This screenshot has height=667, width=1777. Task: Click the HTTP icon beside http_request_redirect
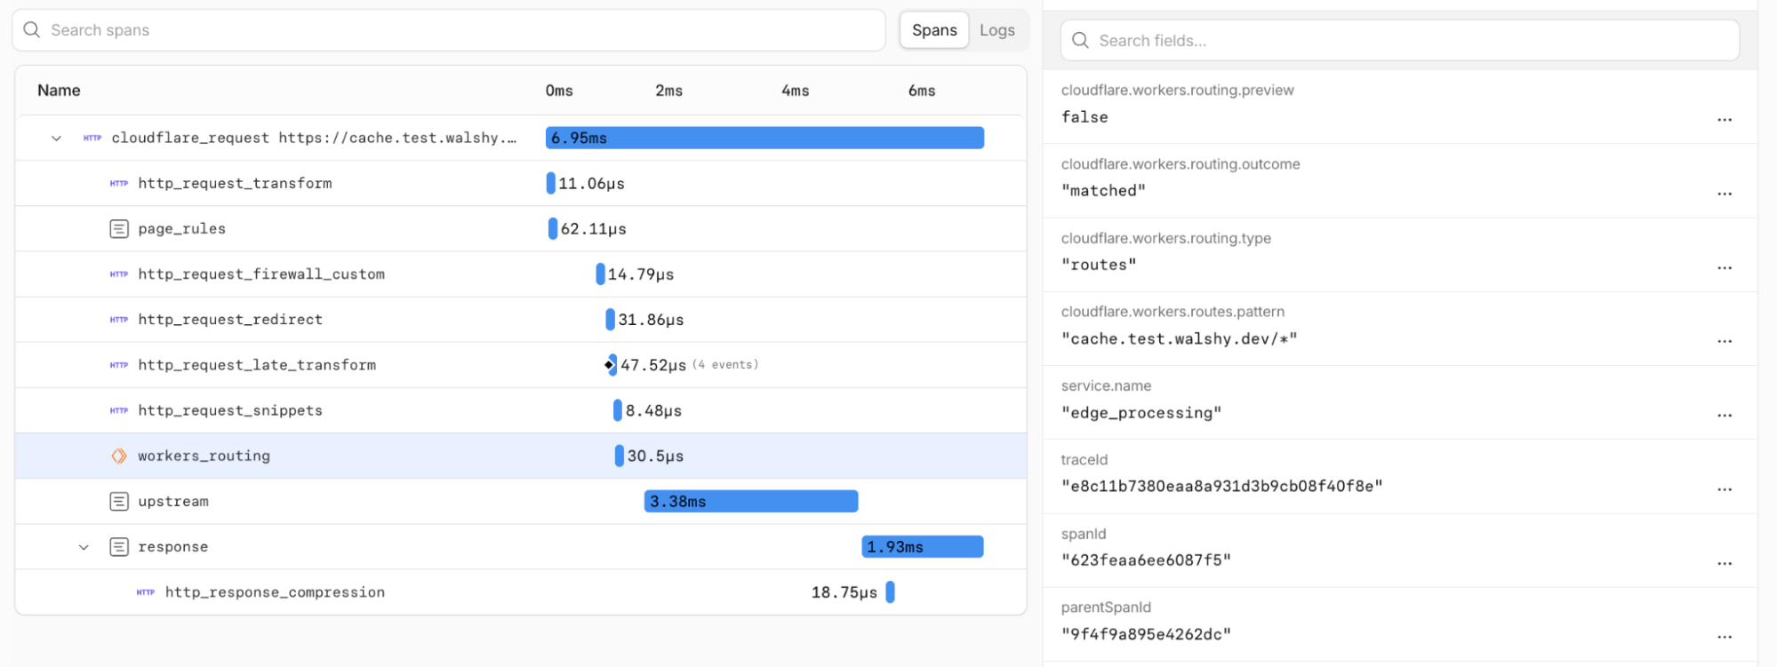(119, 320)
